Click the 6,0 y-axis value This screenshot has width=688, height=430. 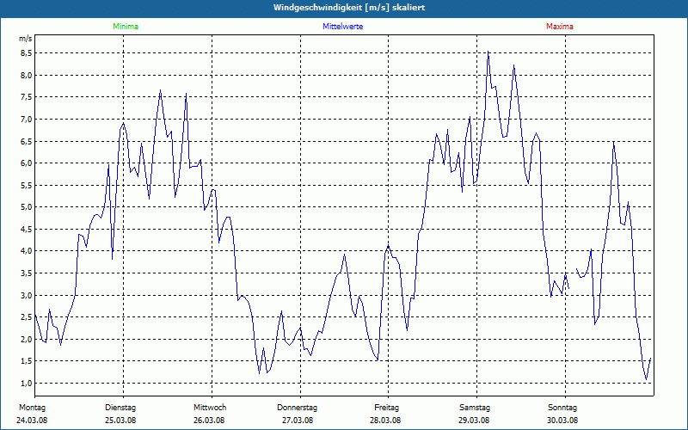pyautogui.click(x=27, y=163)
